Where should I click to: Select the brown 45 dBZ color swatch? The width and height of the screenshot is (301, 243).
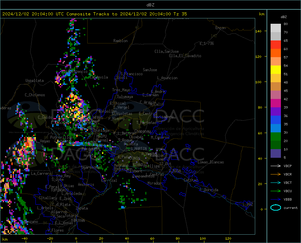coord(276,87)
